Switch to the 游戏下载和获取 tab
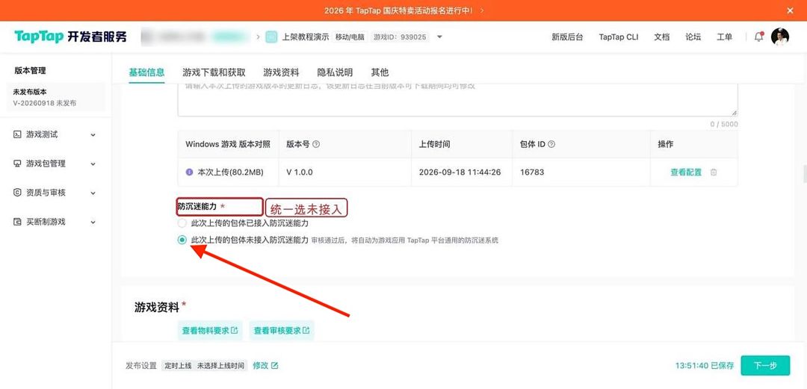Image resolution: width=807 pixels, height=389 pixels. coord(214,72)
